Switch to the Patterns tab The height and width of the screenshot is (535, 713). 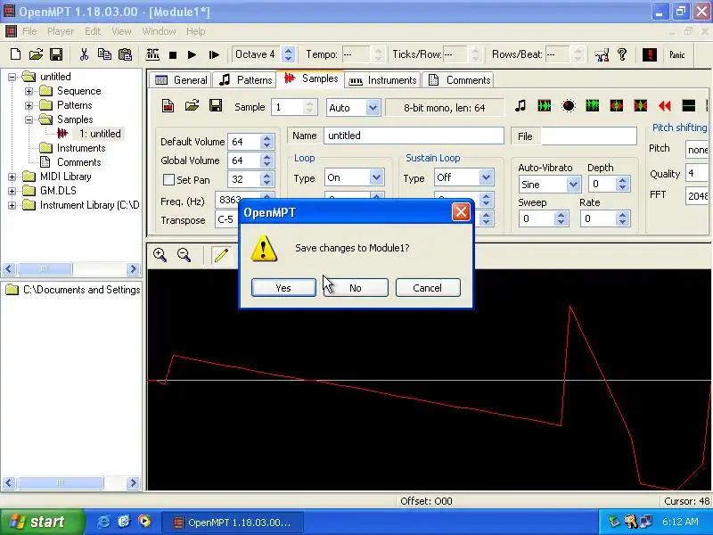pyautogui.click(x=246, y=80)
